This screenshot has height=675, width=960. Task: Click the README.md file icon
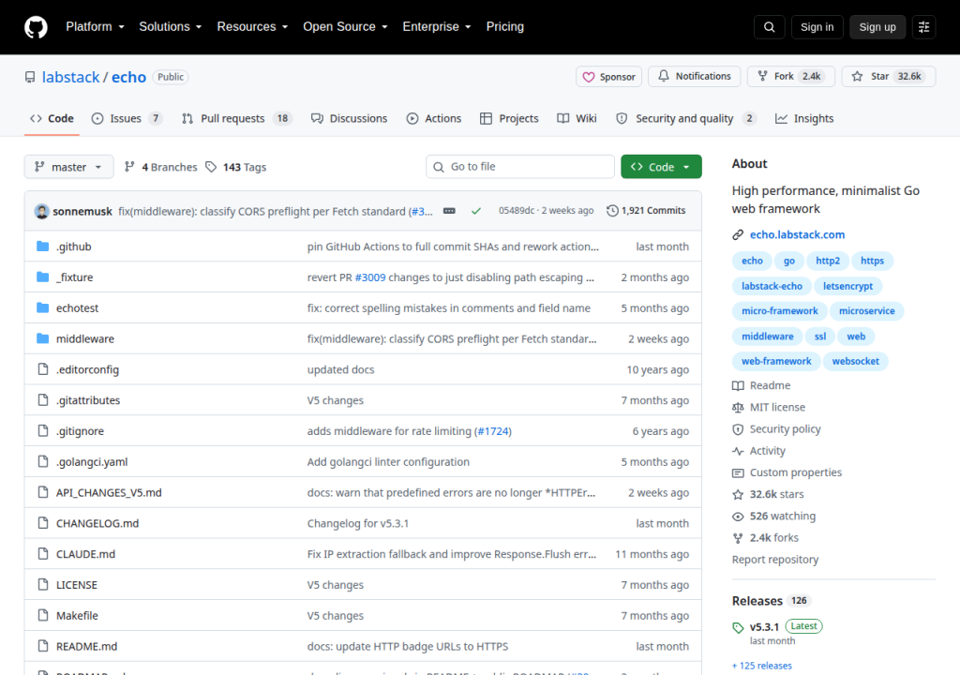43,646
